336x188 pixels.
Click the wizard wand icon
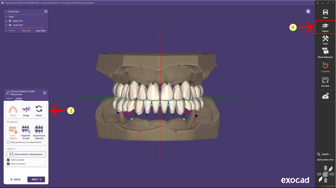tap(8, 93)
